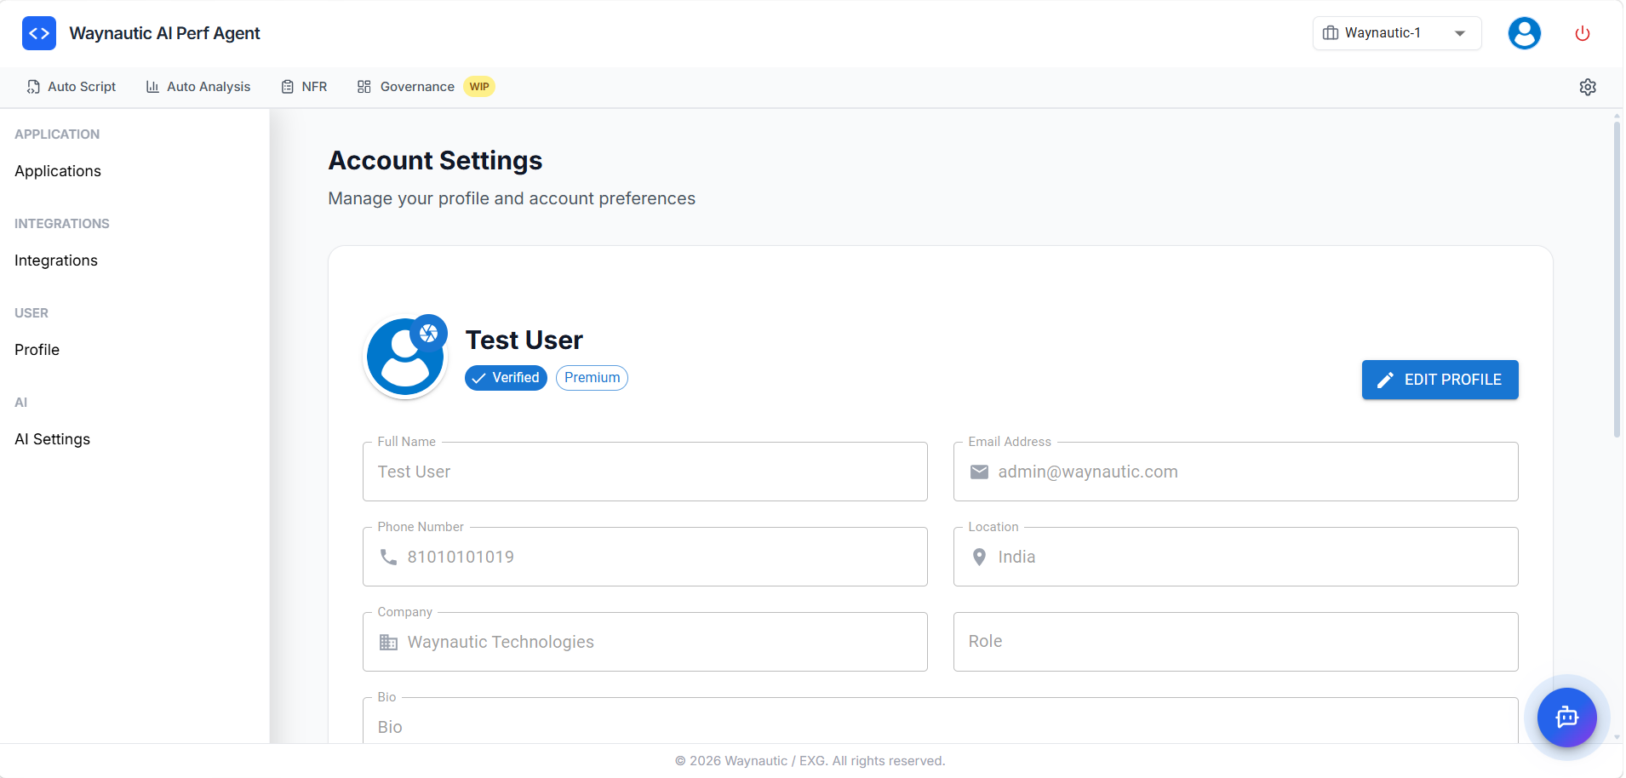Viewport: 1626px width, 778px height.
Task: Open Applications from the sidebar
Action: tap(57, 171)
